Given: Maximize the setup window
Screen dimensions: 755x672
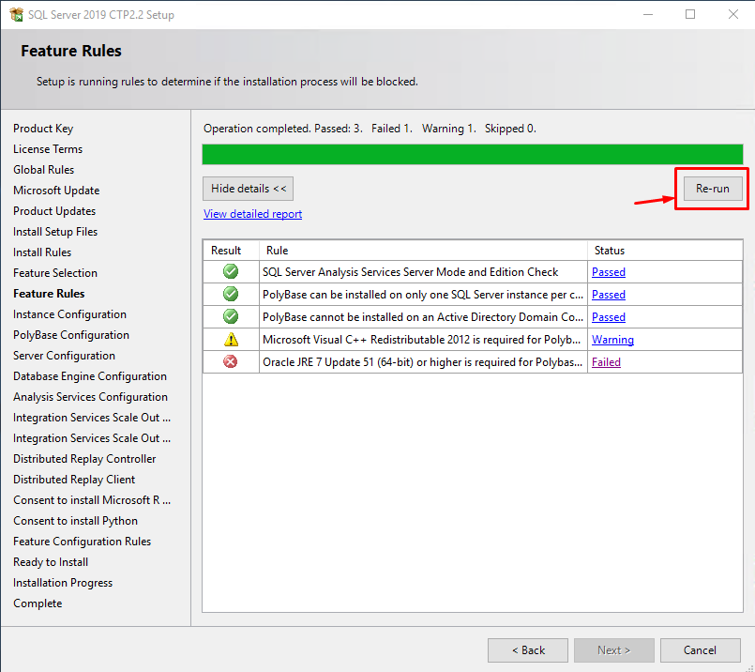Looking at the screenshot, I should pos(690,14).
